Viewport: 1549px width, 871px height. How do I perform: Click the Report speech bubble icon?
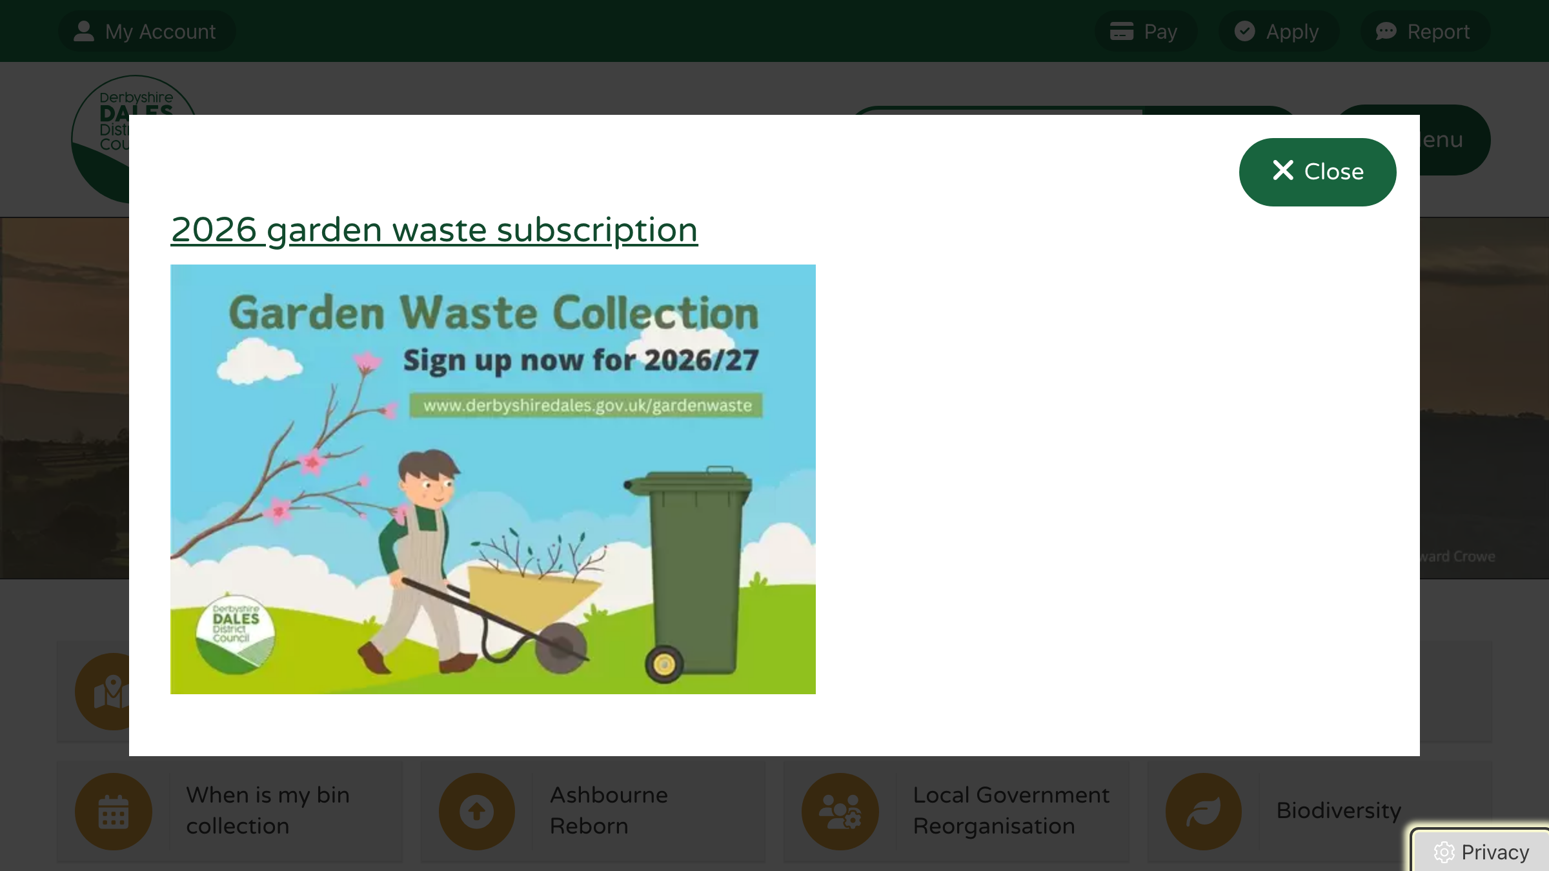click(x=1386, y=31)
